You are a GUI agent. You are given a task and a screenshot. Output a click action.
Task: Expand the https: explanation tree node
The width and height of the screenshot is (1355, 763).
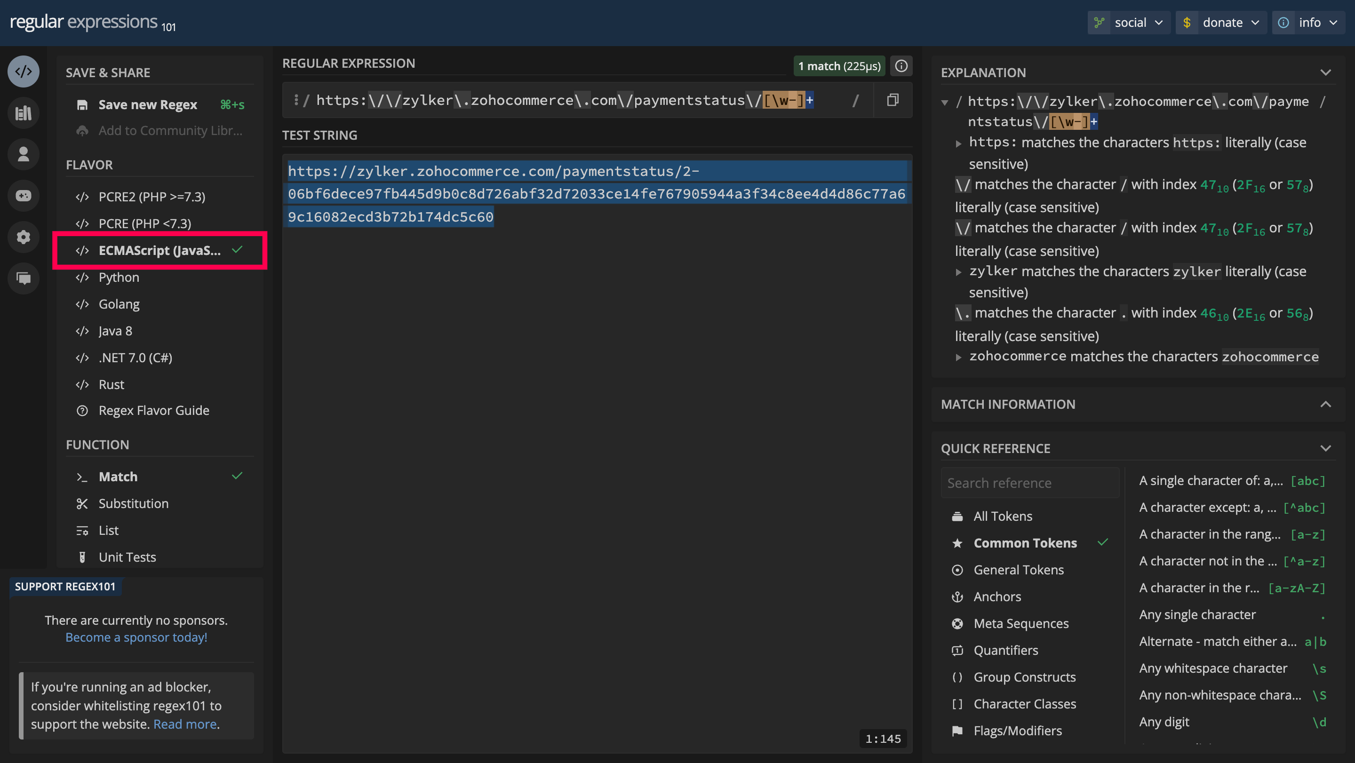coord(958,143)
